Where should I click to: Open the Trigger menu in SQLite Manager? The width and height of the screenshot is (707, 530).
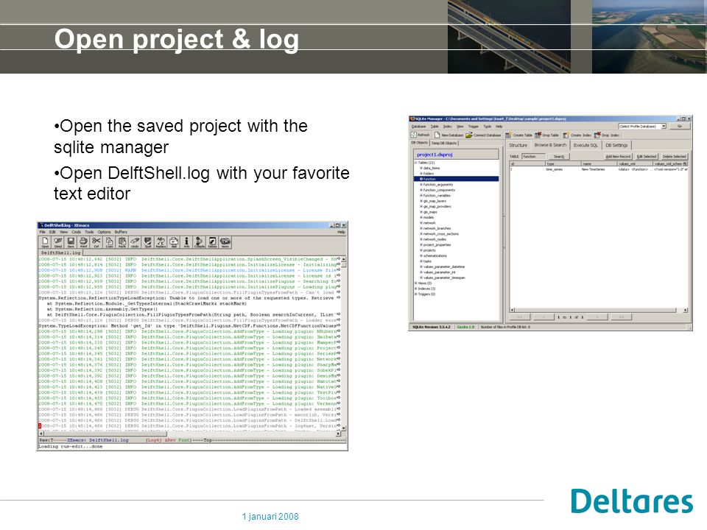pos(474,127)
